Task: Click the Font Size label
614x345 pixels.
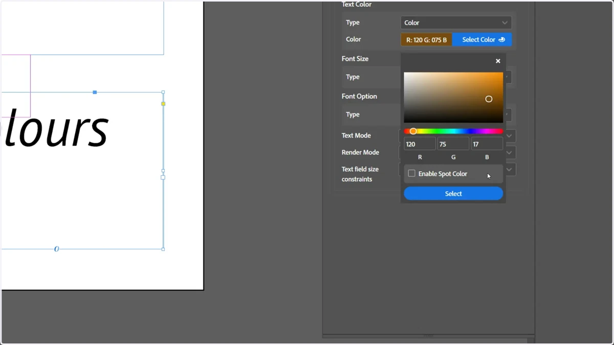Action: click(x=355, y=59)
